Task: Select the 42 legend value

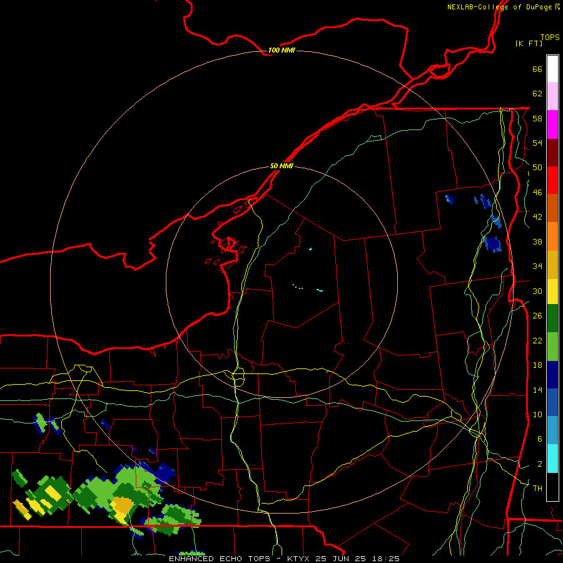Action: (x=537, y=217)
